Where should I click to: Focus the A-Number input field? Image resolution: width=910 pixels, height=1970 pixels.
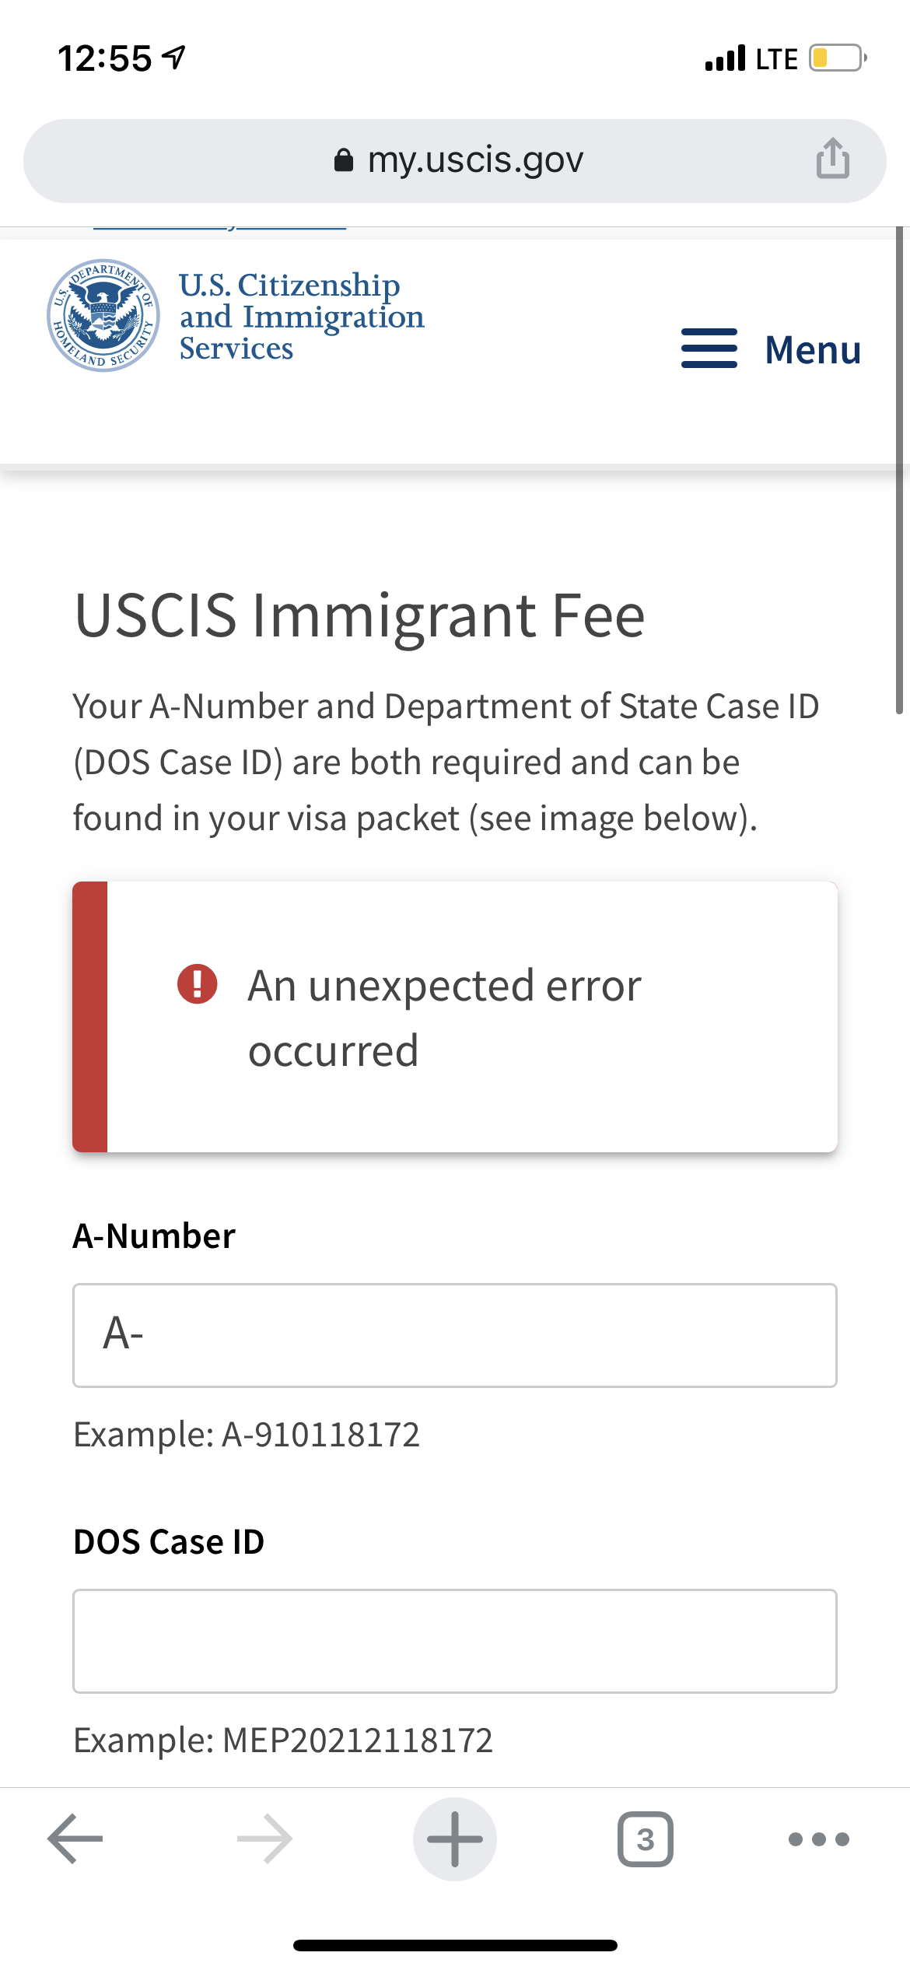(x=455, y=1335)
